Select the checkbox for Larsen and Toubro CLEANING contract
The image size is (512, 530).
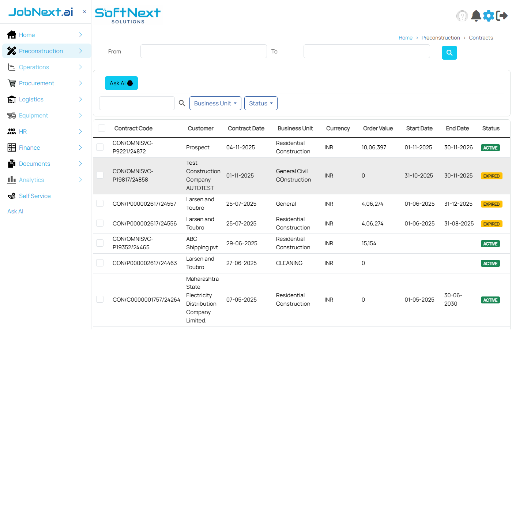click(x=100, y=262)
